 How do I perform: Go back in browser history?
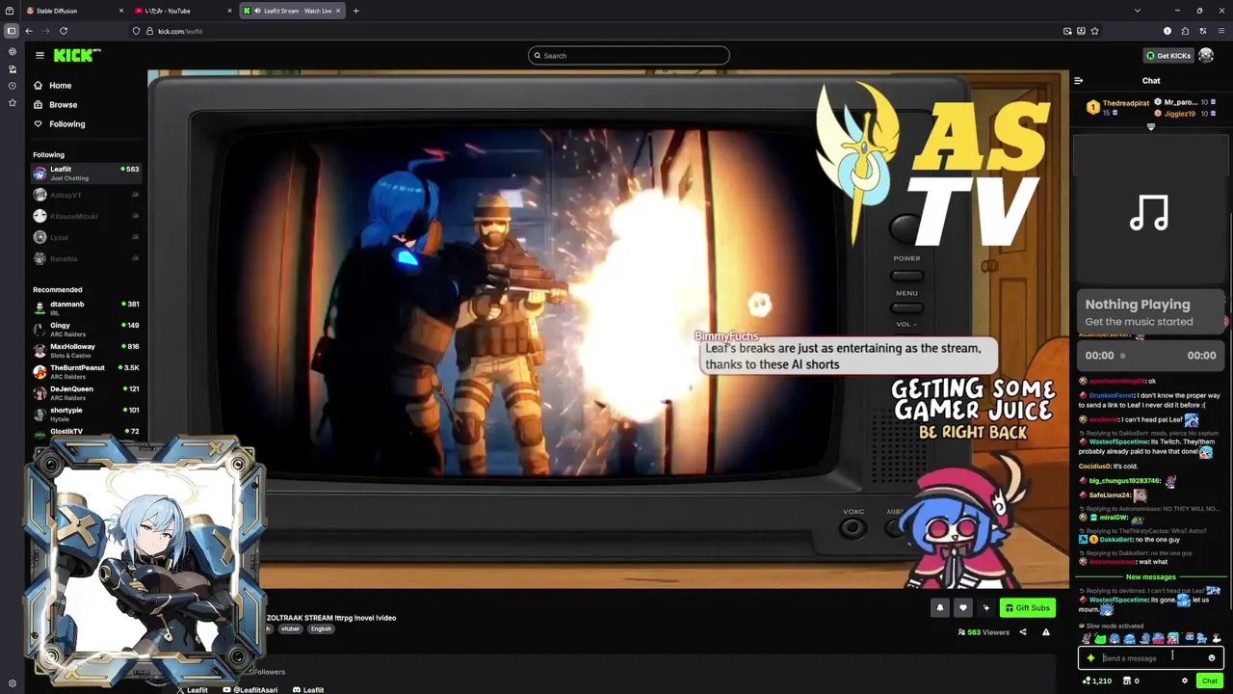pyautogui.click(x=29, y=31)
